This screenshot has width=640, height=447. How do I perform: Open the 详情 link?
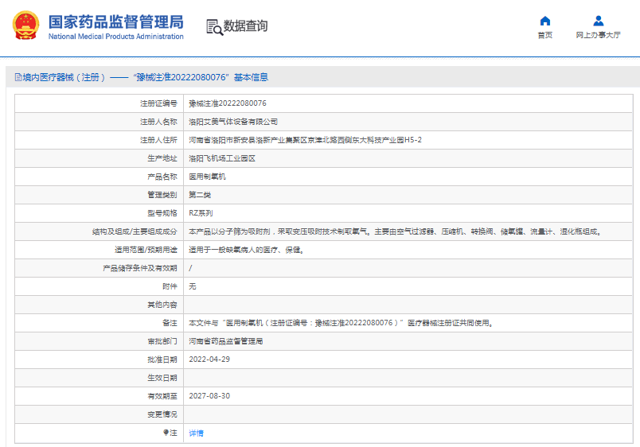click(x=197, y=433)
